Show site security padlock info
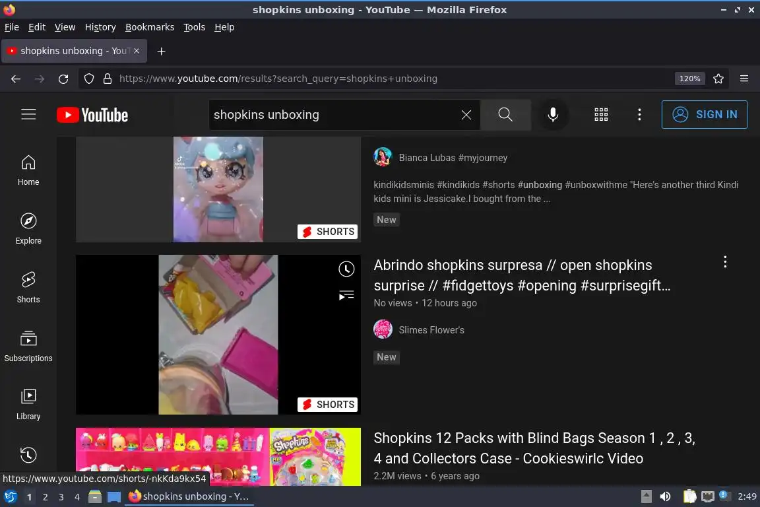 [x=108, y=79]
